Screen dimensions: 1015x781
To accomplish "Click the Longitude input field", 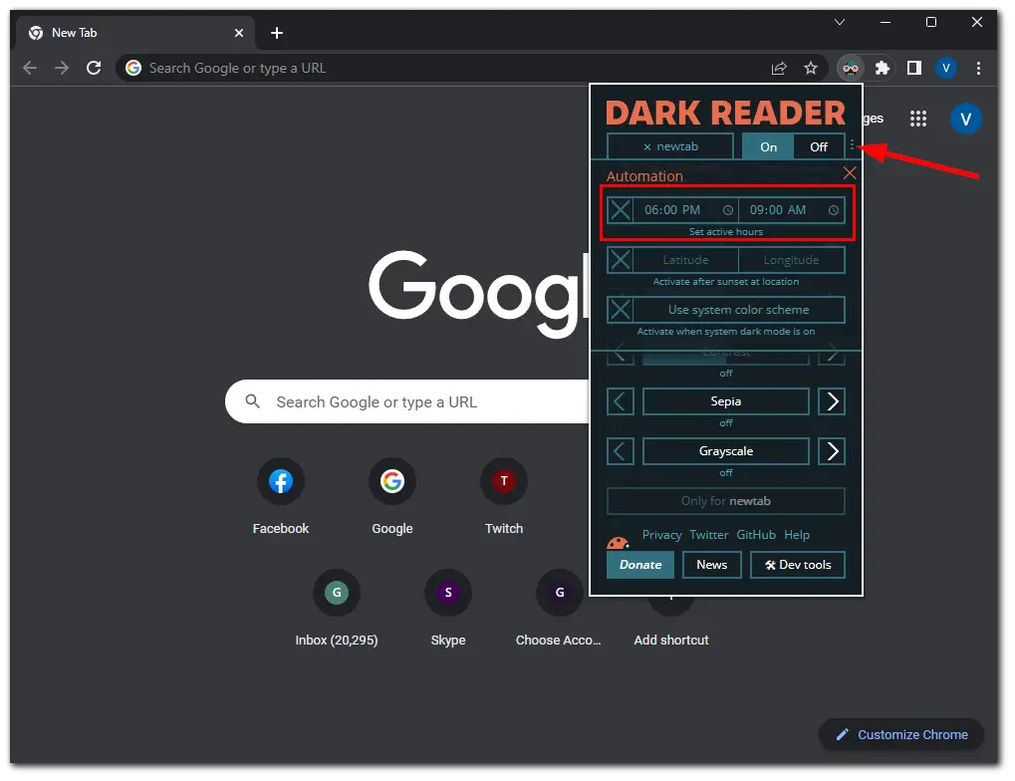I will coord(791,260).
